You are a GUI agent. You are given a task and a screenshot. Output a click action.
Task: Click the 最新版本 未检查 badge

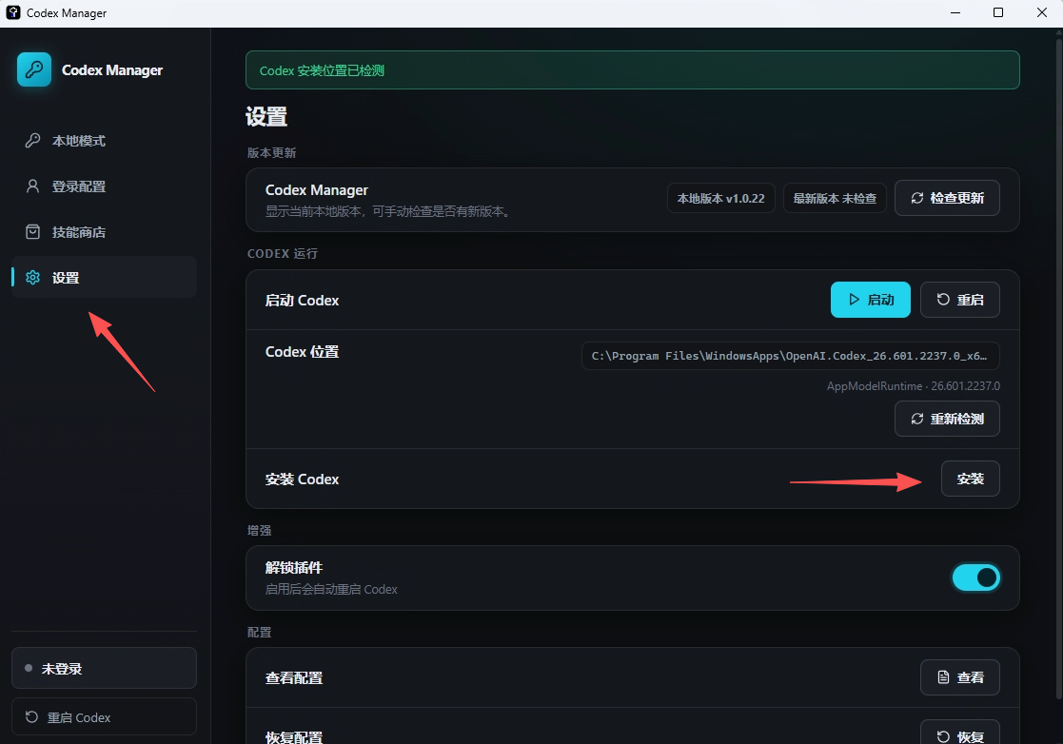[x=835, y=199]
